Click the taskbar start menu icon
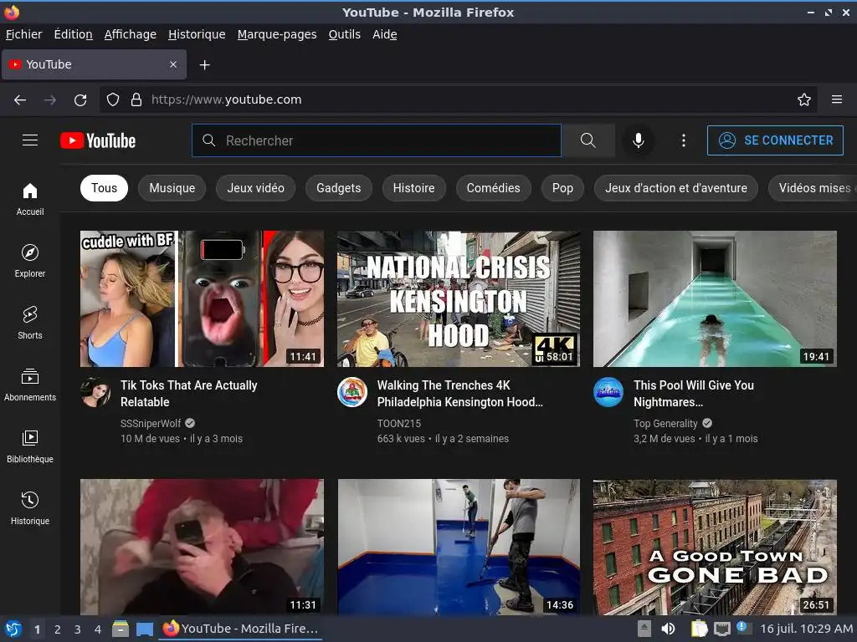The image size is (857, 642). point(13,629)
